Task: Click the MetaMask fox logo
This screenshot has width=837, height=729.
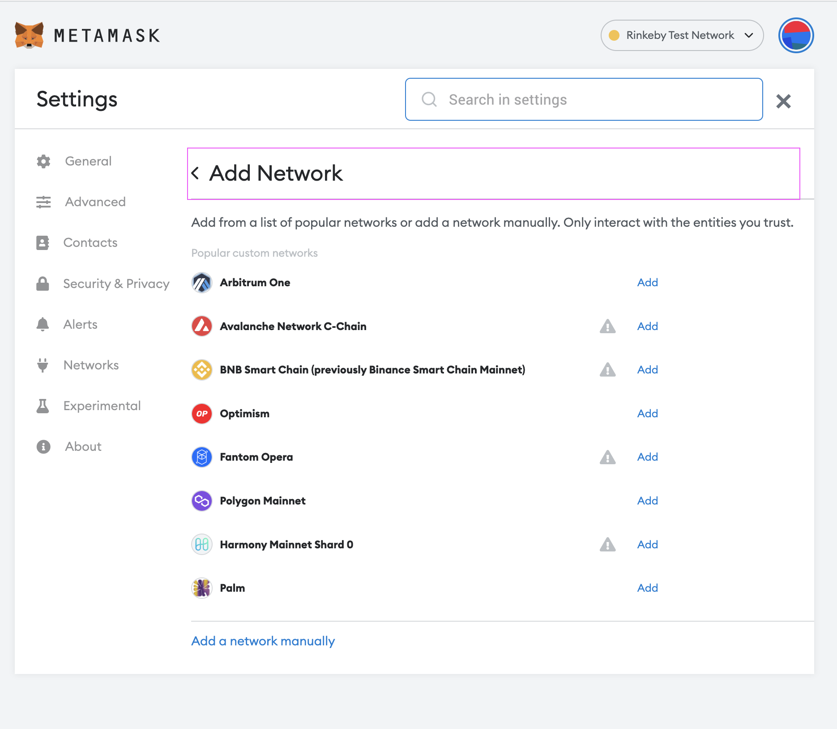Action: pos(29,35)
